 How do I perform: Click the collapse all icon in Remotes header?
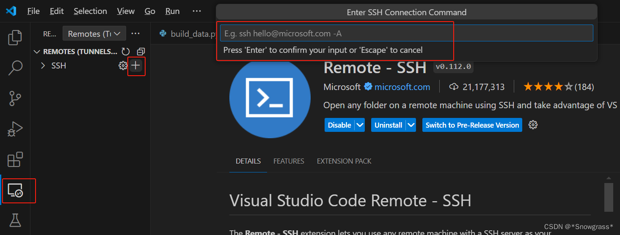coord(141,52)
